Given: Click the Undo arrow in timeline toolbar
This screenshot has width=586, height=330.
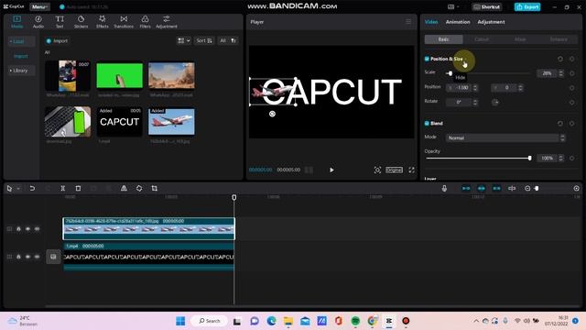Looking at the screenshot, I should 32,188.
